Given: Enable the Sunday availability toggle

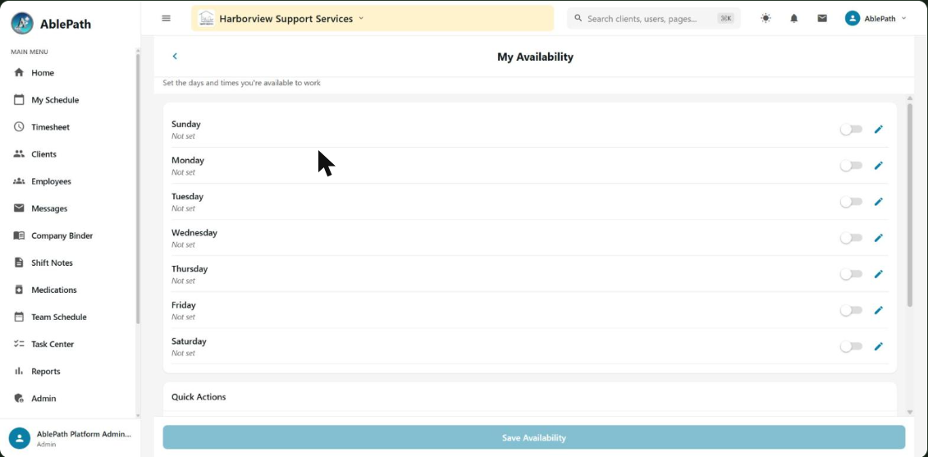Looking at the screenshot, I should [x=851, y=129].
